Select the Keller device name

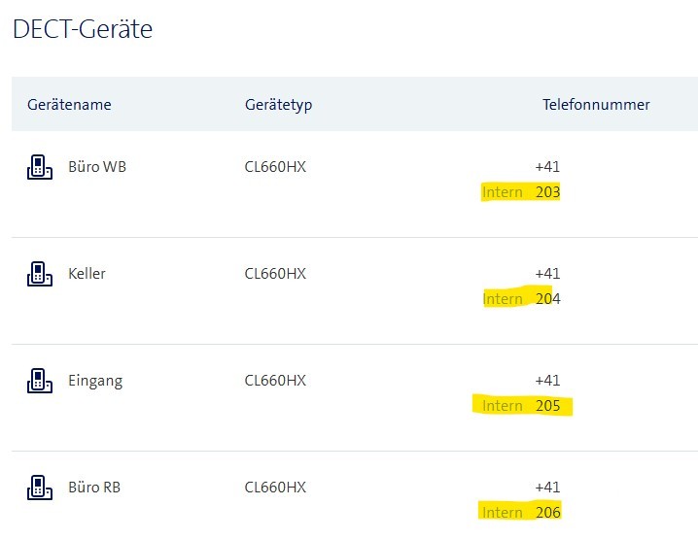tap(87, 274)
